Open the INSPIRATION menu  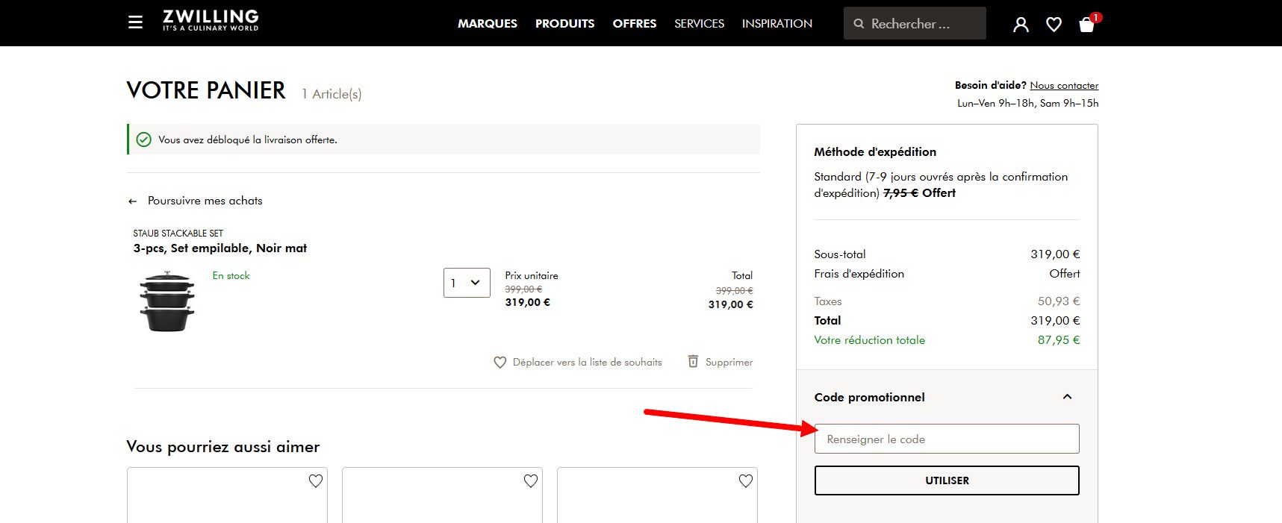tap(777, 23)
